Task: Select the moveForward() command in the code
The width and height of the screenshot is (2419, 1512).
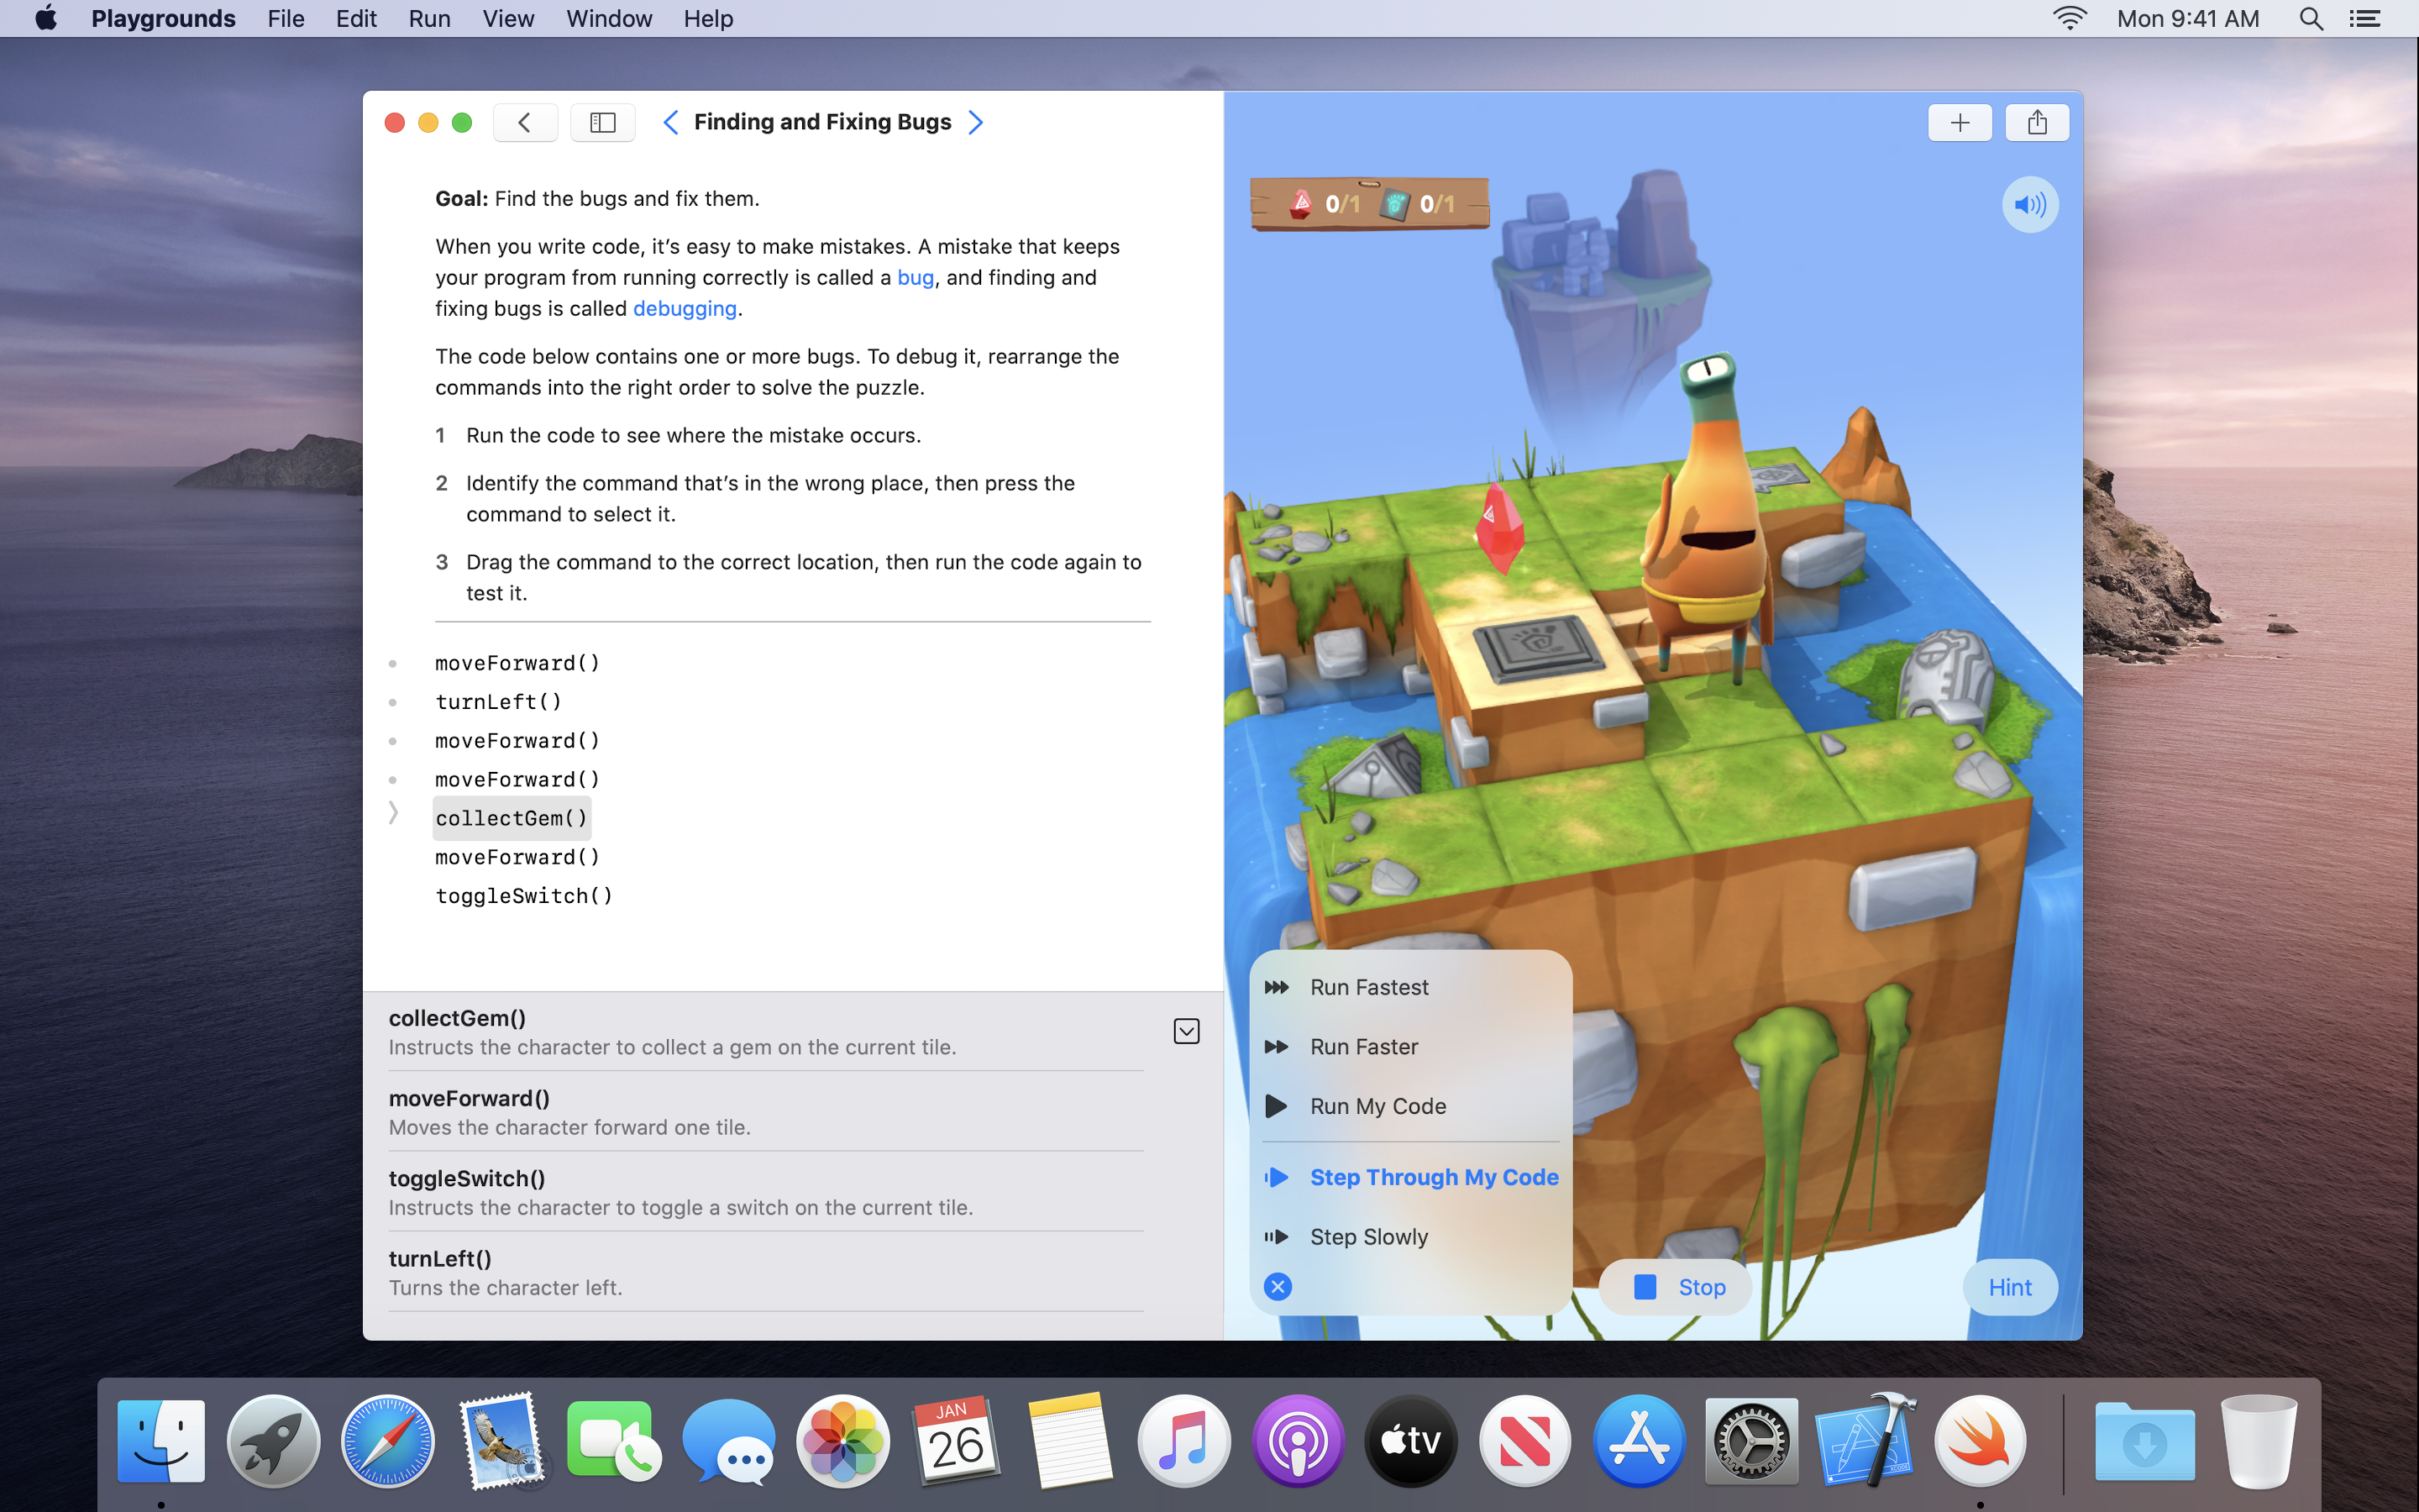Action: [x=517, y=662]
